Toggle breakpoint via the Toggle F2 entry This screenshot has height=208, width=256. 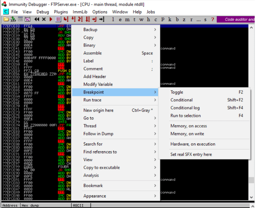204,92
